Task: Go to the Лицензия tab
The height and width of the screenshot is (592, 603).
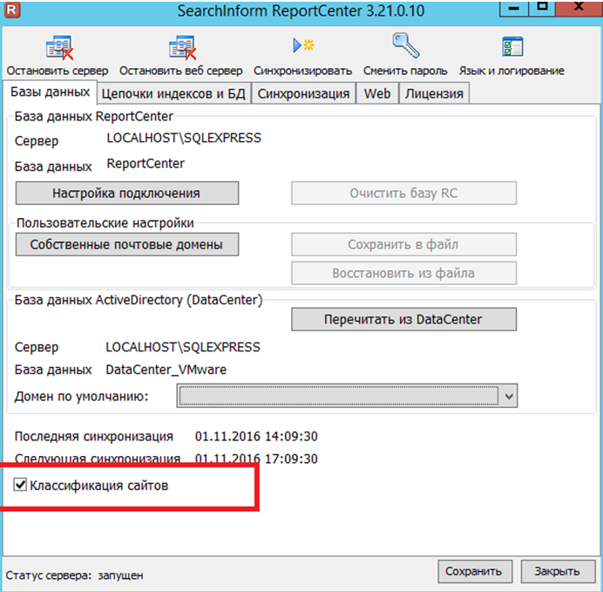Action: point(434,93)
